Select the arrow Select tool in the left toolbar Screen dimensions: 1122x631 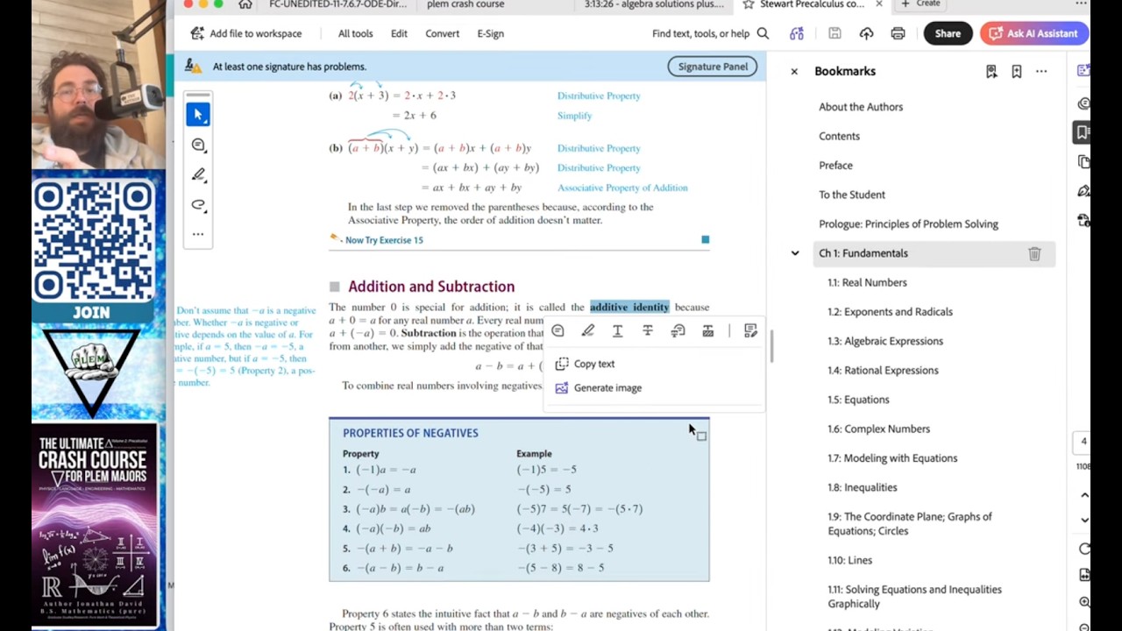point(198,115)
